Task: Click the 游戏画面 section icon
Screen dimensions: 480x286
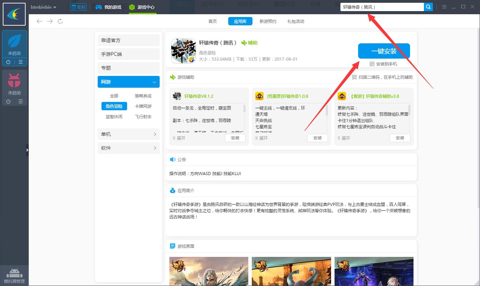Action: [x=172, y=246]
